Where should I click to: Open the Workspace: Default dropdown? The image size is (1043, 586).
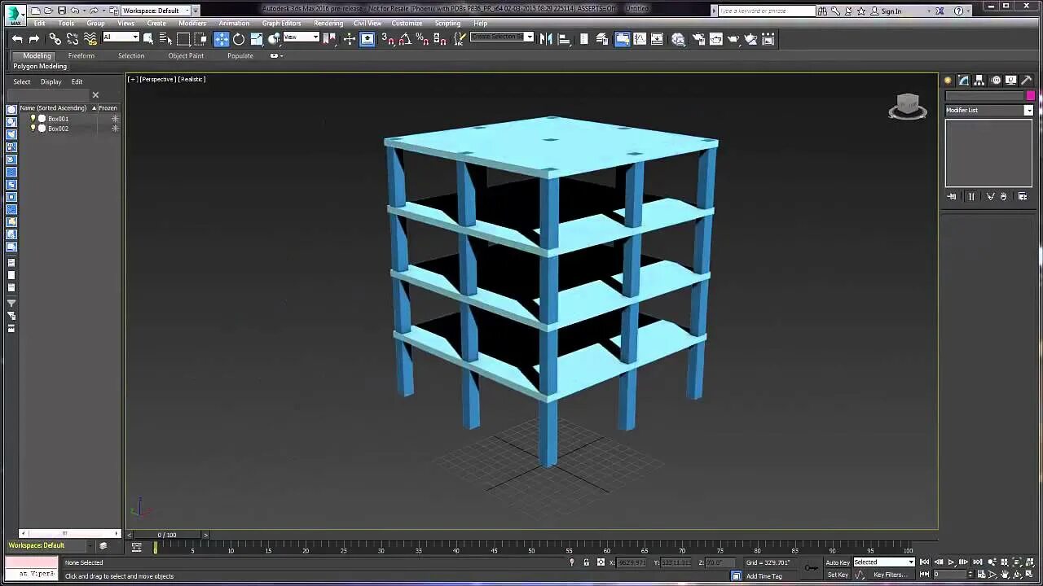156,11
